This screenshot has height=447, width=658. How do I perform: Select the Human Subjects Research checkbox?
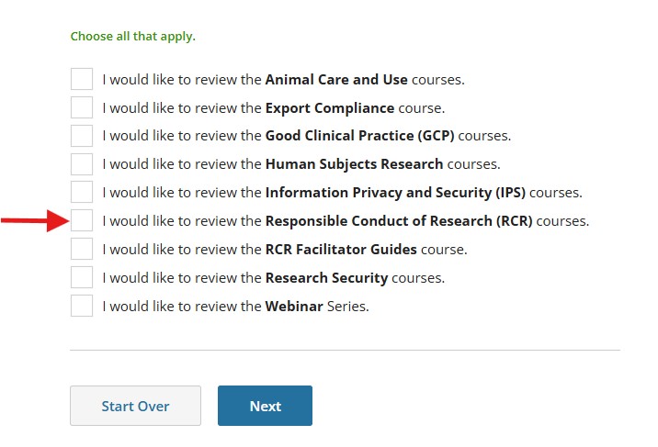point(82,164)
